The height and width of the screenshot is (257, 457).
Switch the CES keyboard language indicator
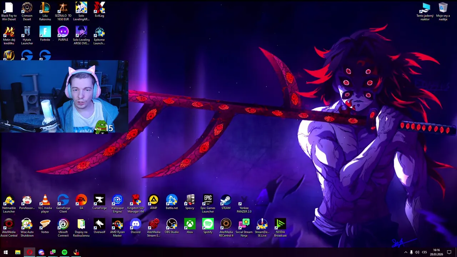click(x=424, y=252)
